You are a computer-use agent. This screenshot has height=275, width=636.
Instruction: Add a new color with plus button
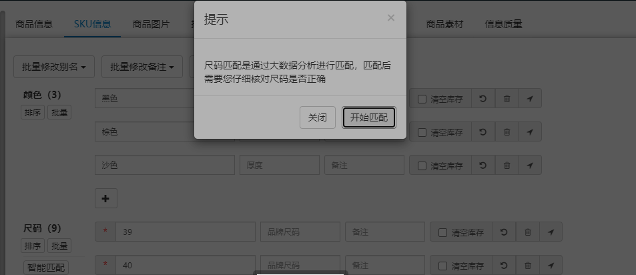pos(106,198)
